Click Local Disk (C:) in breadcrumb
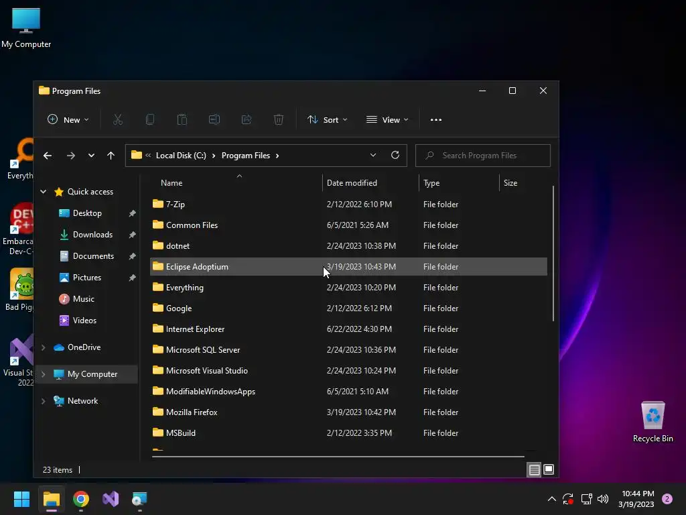686x515 pixels. point(181,156)
